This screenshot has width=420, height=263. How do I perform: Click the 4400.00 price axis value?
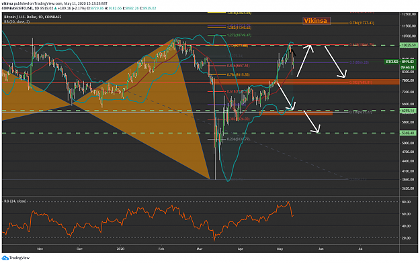(x=408, y=161)
